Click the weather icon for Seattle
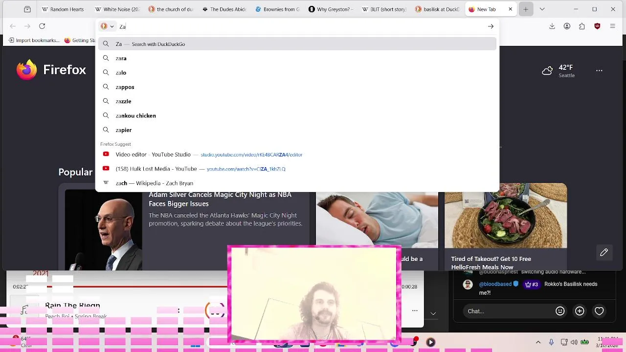 pyautogui.click(x=548, y=71)
